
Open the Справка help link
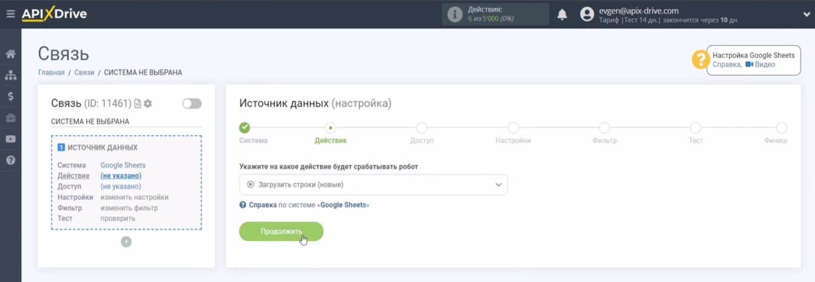(726, 65)
